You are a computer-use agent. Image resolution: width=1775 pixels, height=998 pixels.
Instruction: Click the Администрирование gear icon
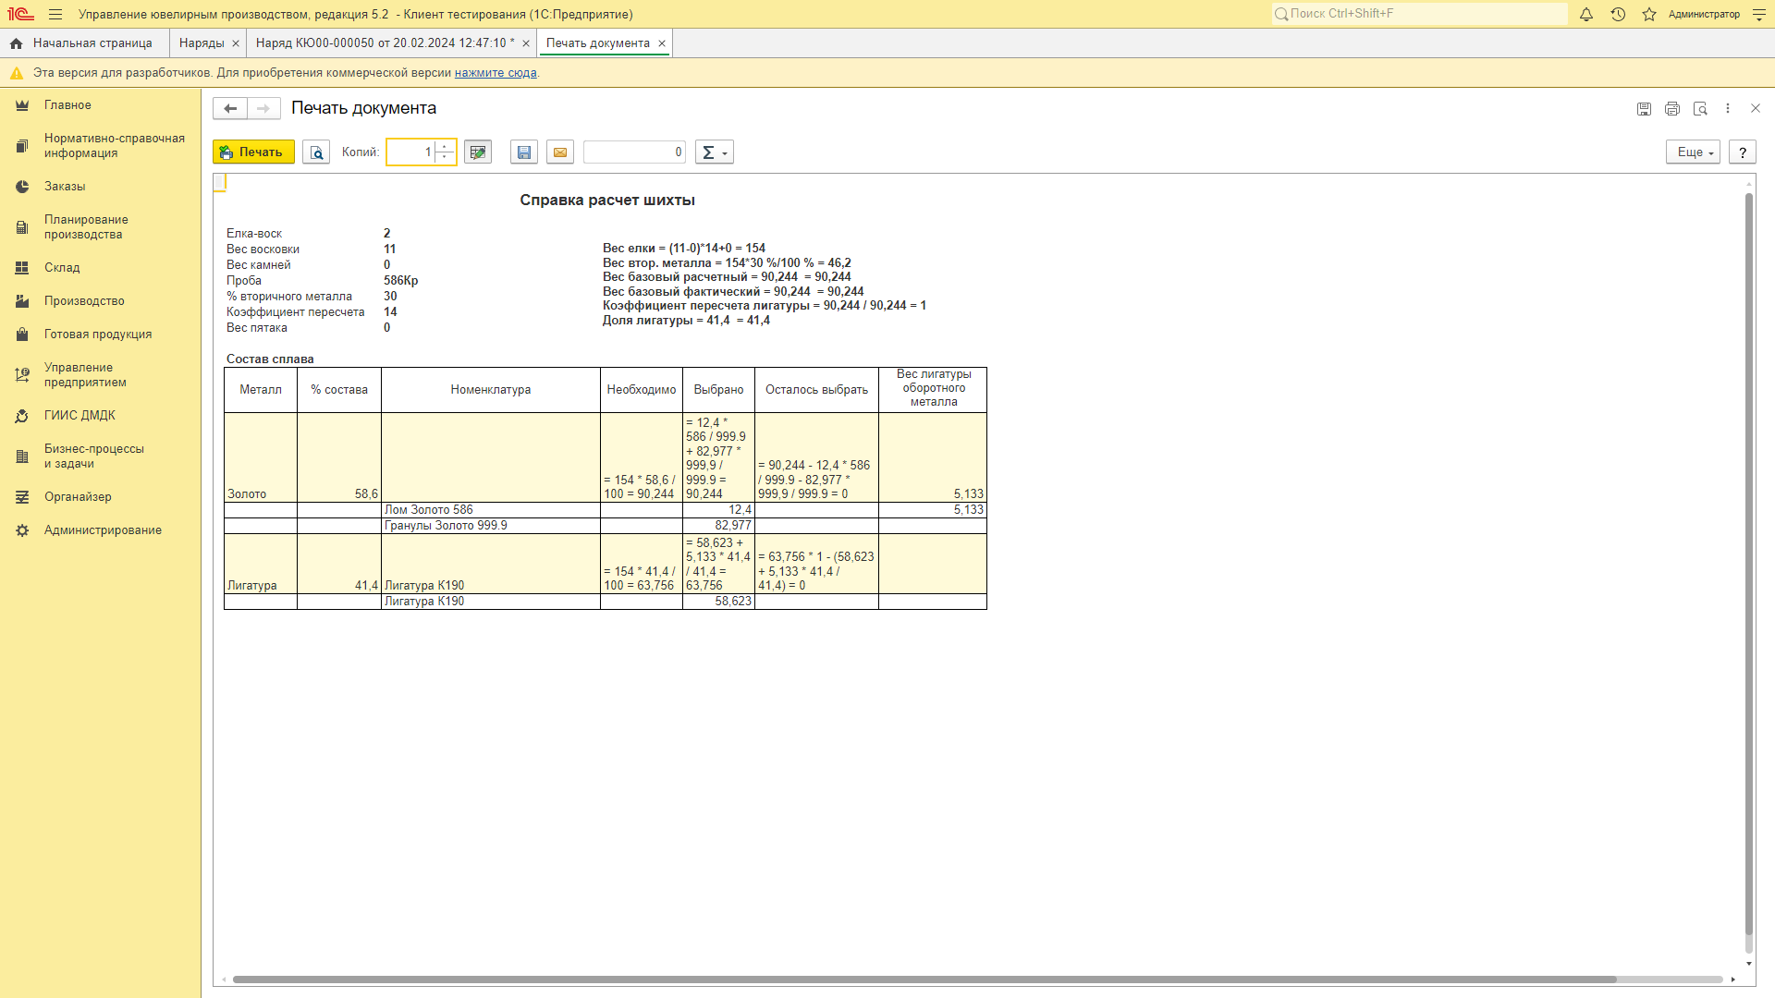click(22, 530)
